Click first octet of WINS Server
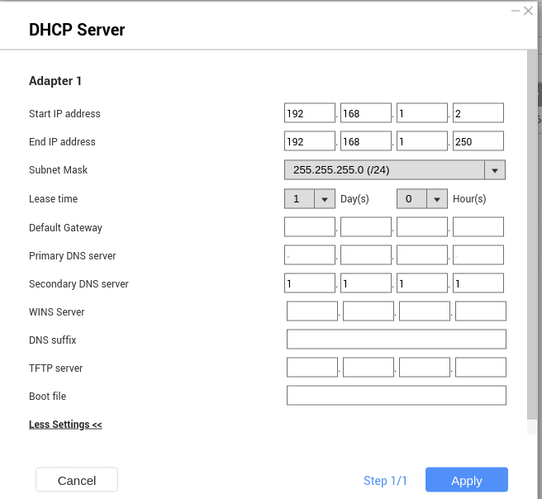This screenshot has height=499, width=542. coord(312,311)
